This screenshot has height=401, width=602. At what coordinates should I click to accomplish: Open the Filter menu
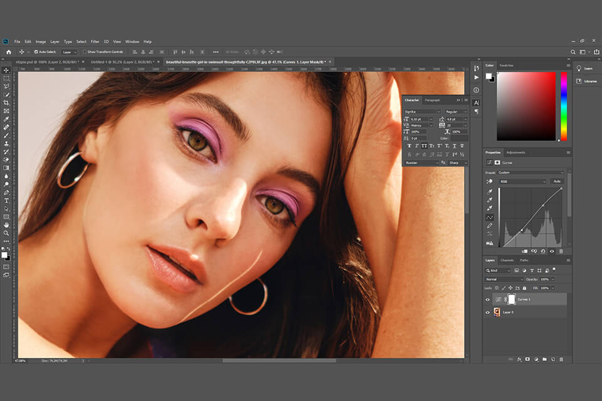click(x=95, y=41)
